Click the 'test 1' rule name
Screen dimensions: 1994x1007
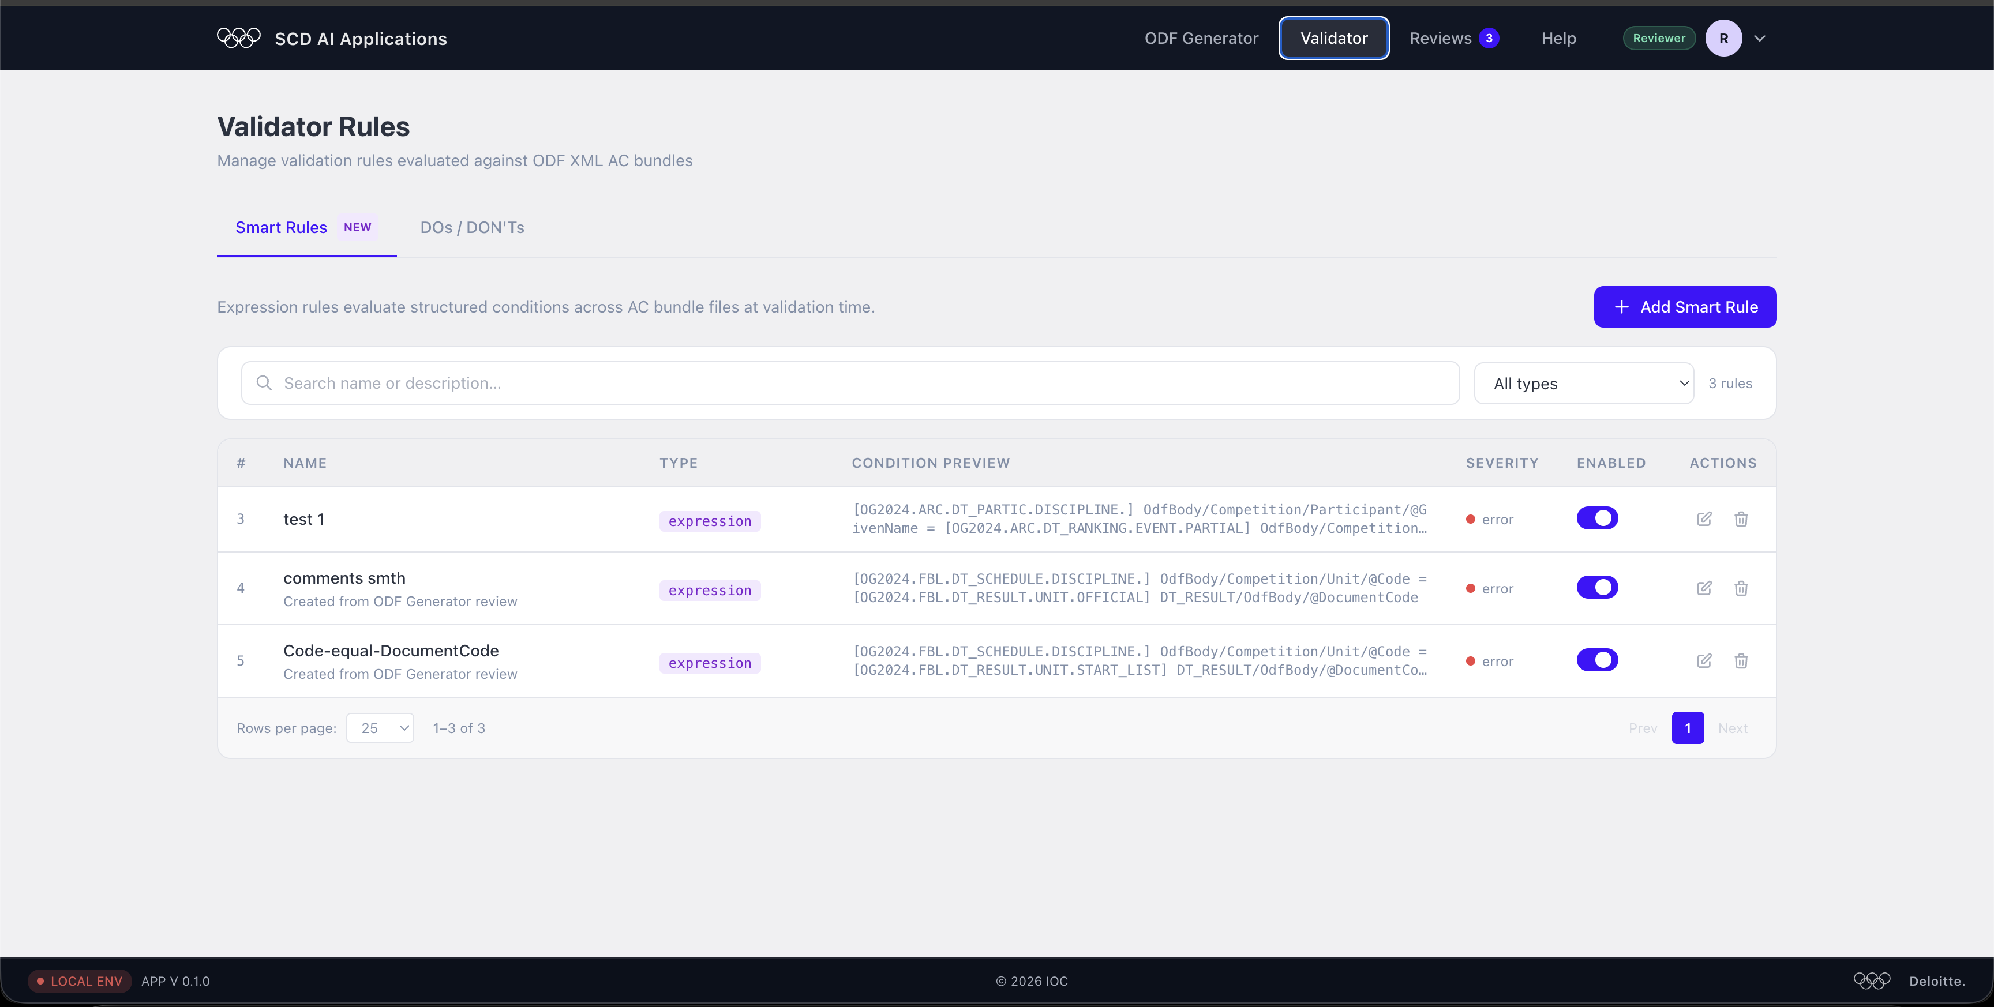303,518
